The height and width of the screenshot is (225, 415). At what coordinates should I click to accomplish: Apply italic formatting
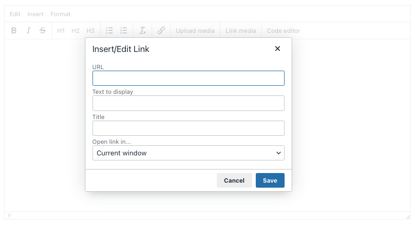[x=28, y=31]
